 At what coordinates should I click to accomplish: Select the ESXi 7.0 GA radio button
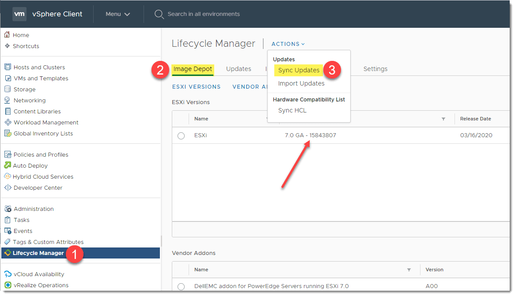point(181,136)
